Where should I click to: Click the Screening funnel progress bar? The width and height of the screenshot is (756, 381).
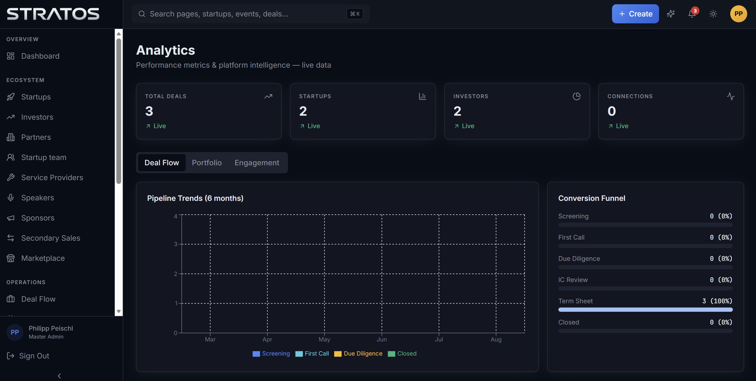coord(645,225)
